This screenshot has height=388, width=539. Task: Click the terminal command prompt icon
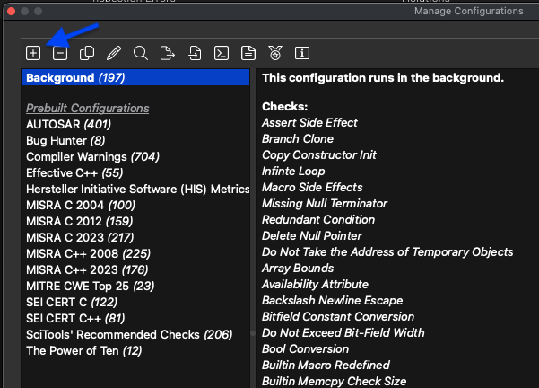(222, 53)
